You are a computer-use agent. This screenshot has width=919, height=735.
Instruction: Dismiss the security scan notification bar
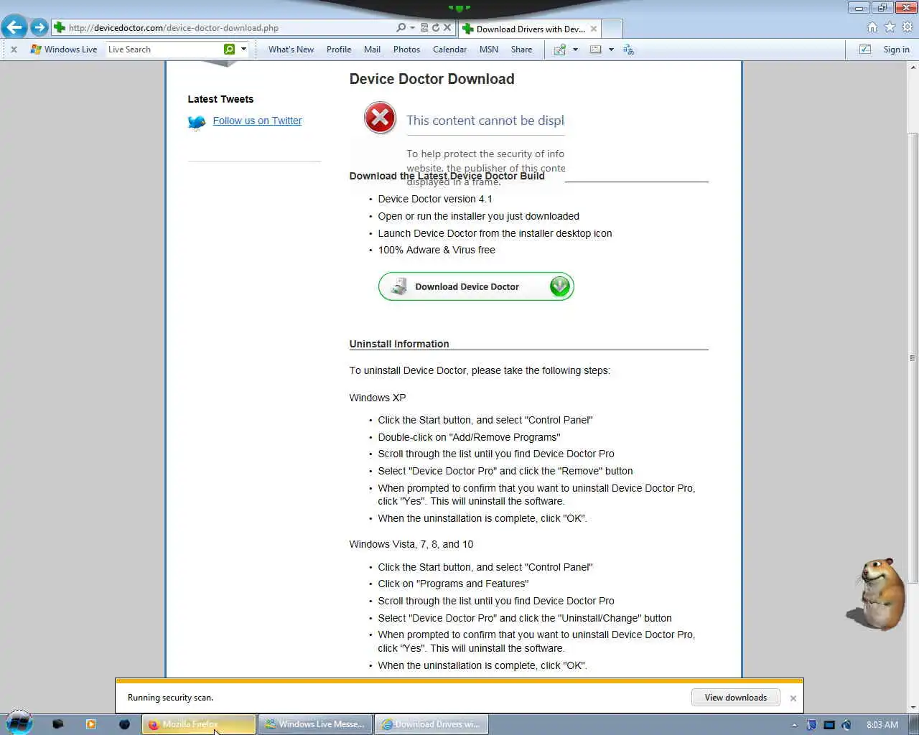click(x=793, y=698)
